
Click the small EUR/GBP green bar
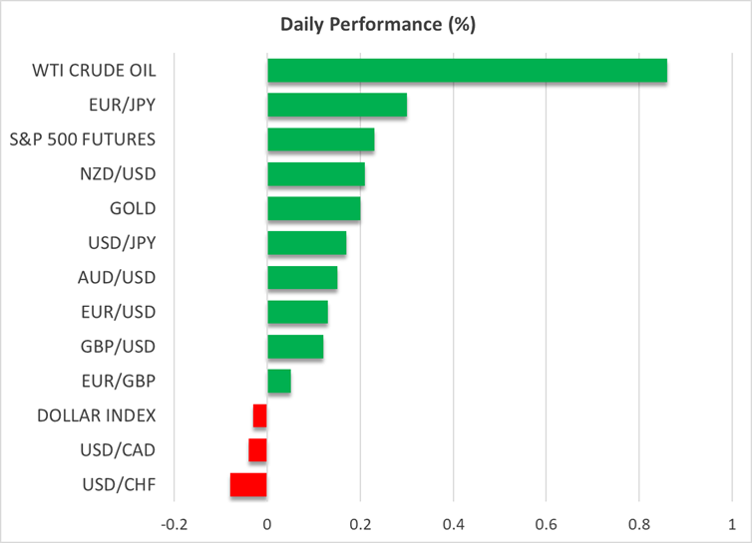pyautogui.click(x=279, y=381)
